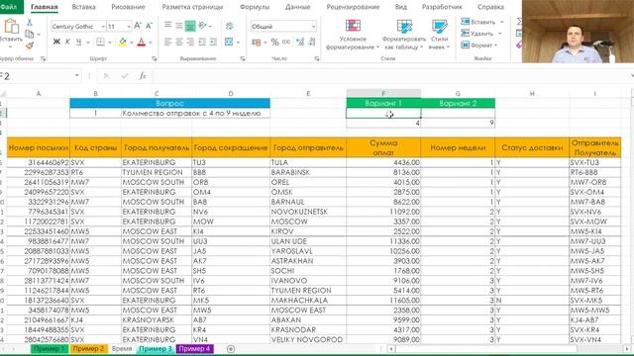Switch to Формулы ribbon tab
The image size is (634, 356).
255,7
